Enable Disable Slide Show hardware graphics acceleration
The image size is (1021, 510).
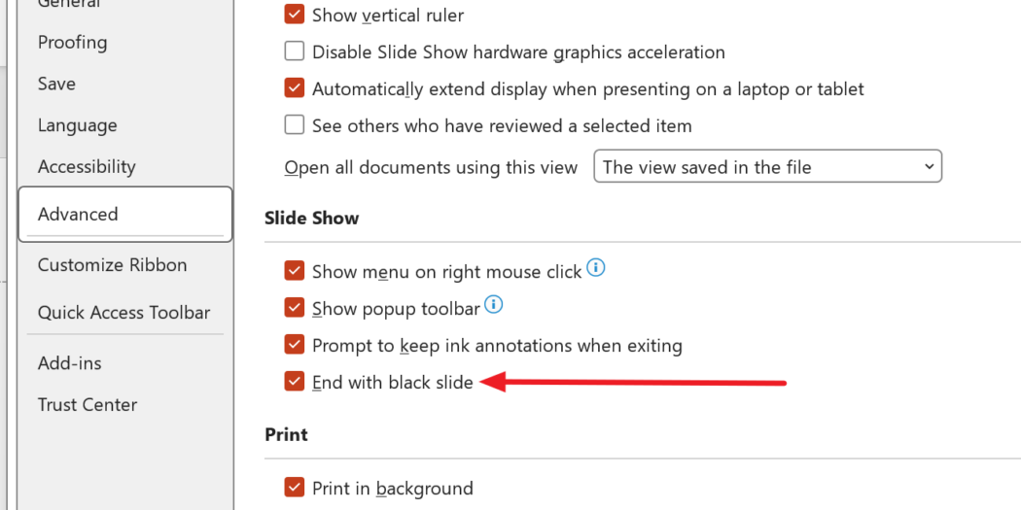click(295, 51)
